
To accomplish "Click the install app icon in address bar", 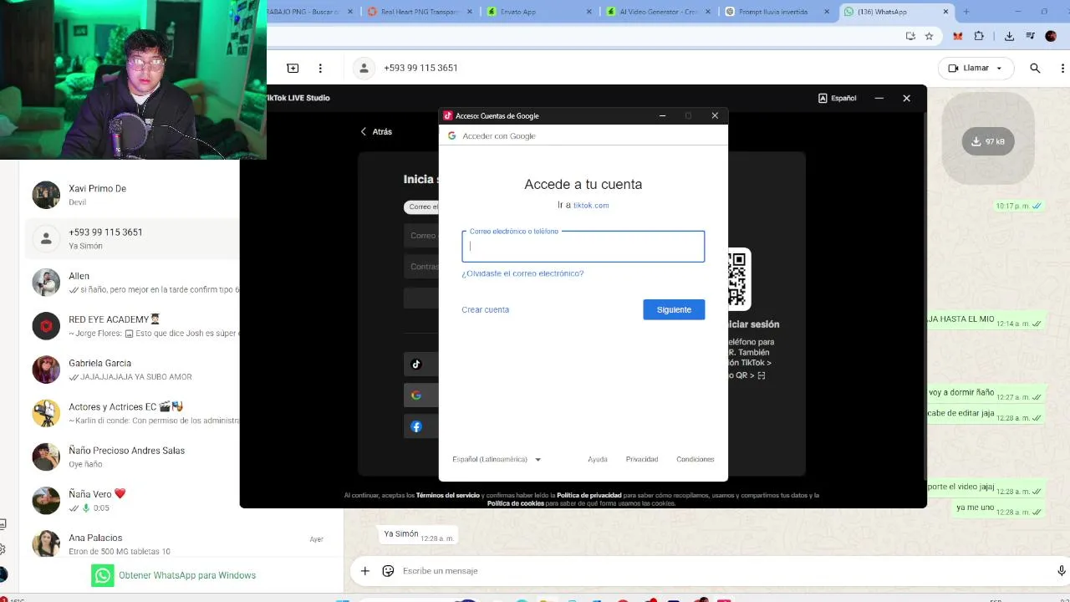I will point(910,36).
